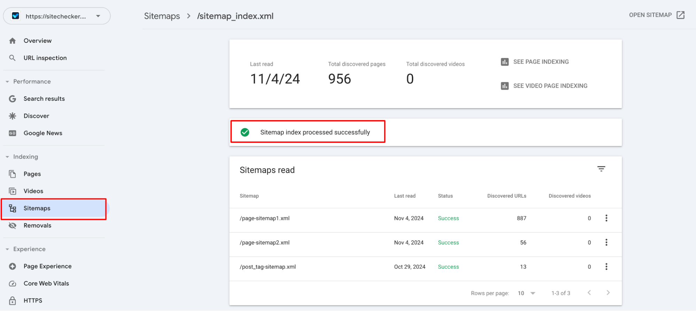Open more options for /page-sitemap2.xml
The width and height of the screenshot is (696, 311).
coord(606,243)
